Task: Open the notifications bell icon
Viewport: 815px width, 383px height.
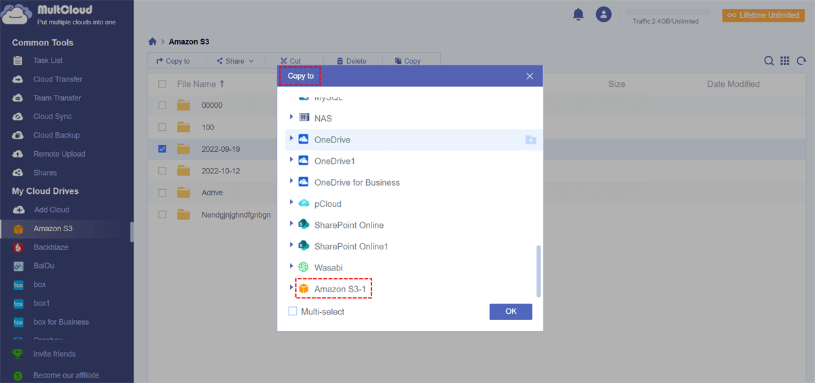Action: coord(579,14)
